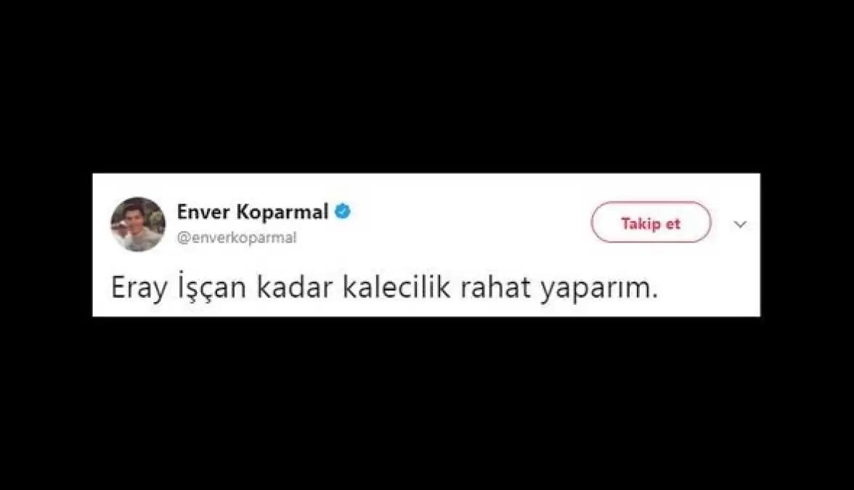Click the "@" symbol of the username handle
This screenshot has height=490, width=854.
pyautogui.click(x=183, y=238)
